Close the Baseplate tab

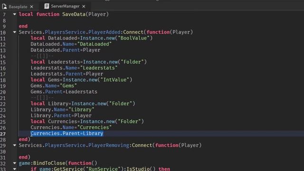click(32, 7)
